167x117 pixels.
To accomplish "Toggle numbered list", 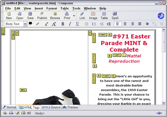I will click(x=94, y=24).
